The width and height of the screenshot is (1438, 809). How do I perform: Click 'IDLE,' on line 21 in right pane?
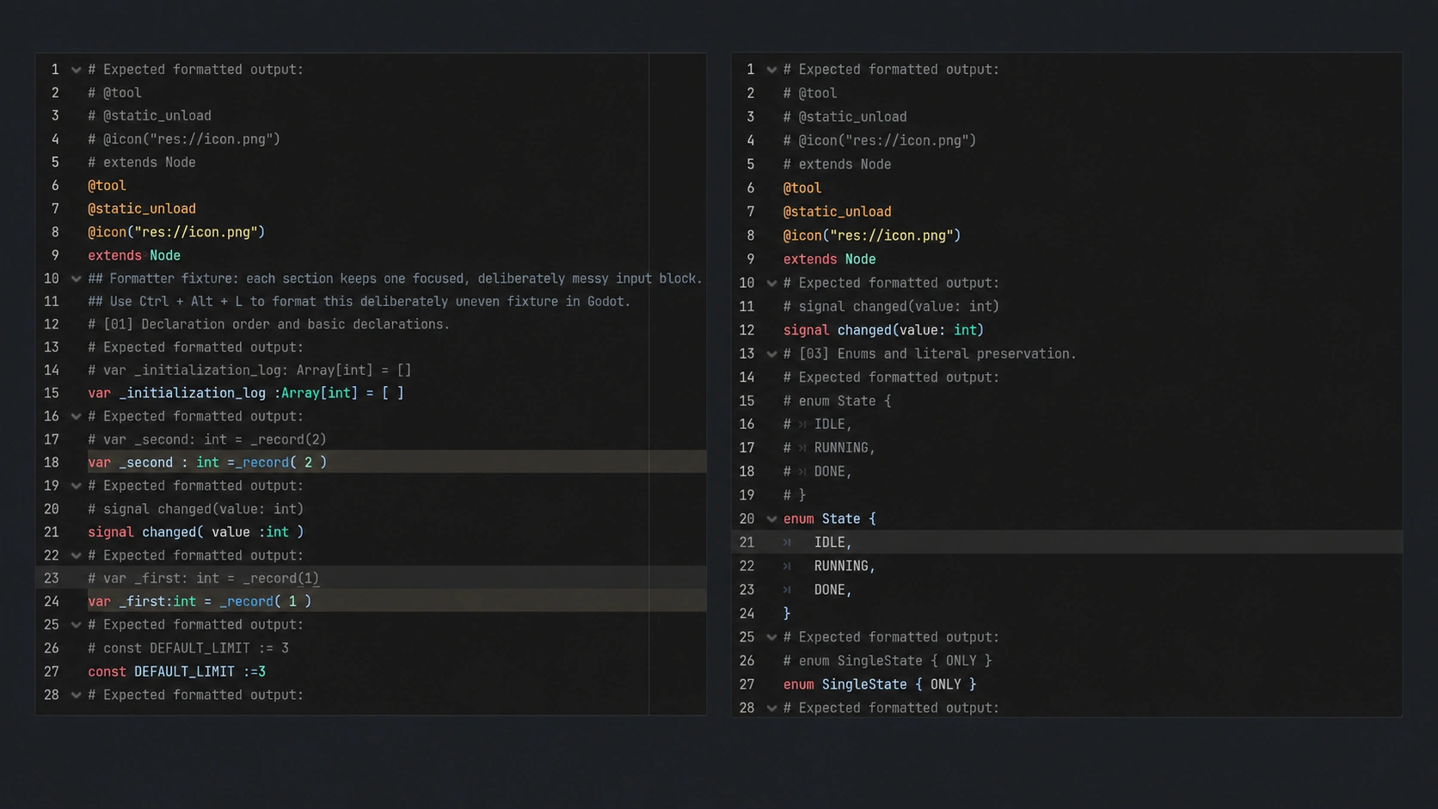click(833, 542)
